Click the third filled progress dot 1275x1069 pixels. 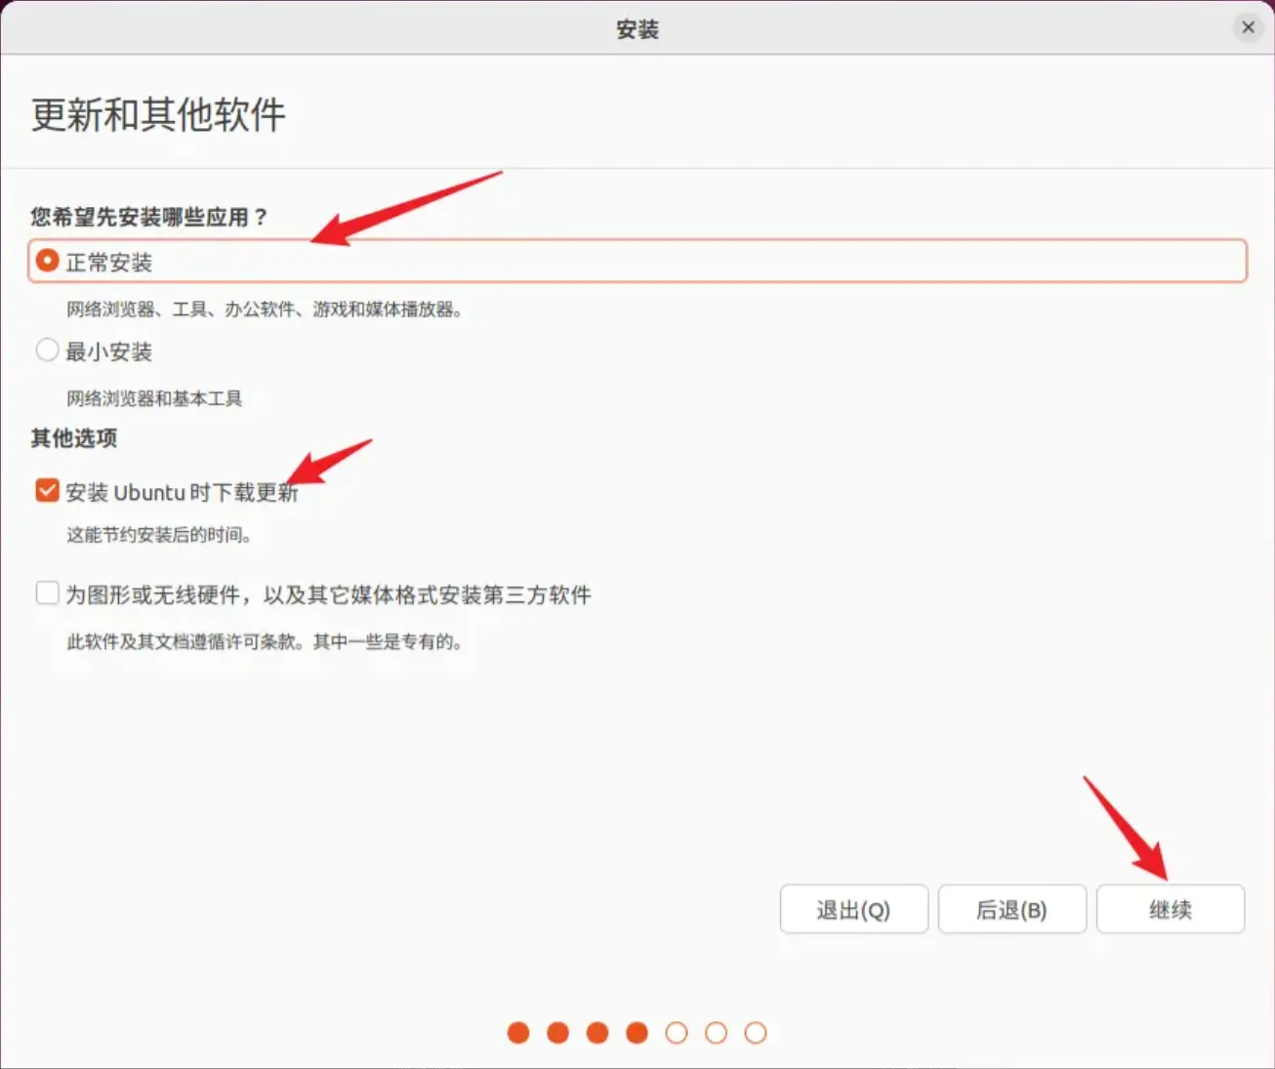597,1033
